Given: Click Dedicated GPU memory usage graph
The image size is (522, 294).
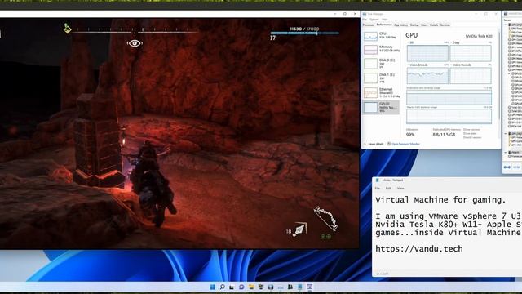Looking at the screenshot, I should click(x=449, y=97).
